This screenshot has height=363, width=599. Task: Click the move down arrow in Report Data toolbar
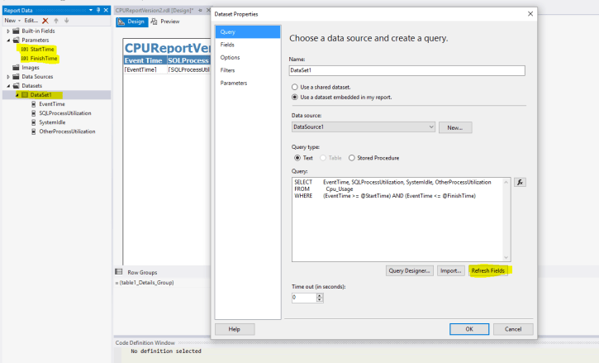click(x=65, y=20)
